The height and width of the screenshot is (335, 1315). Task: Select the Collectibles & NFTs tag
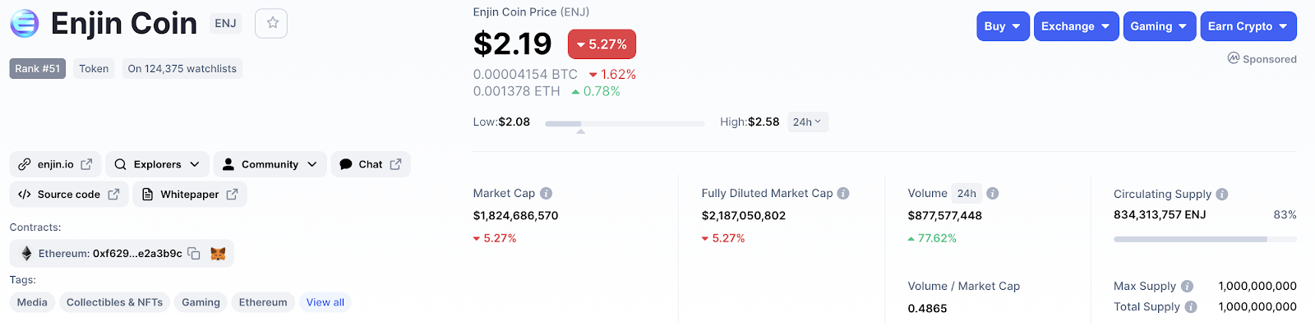tap(114, 302)
